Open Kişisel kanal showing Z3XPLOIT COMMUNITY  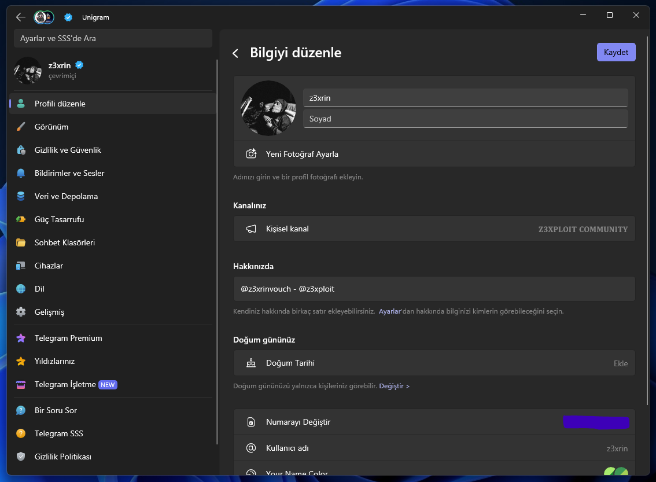pos(434,229)
